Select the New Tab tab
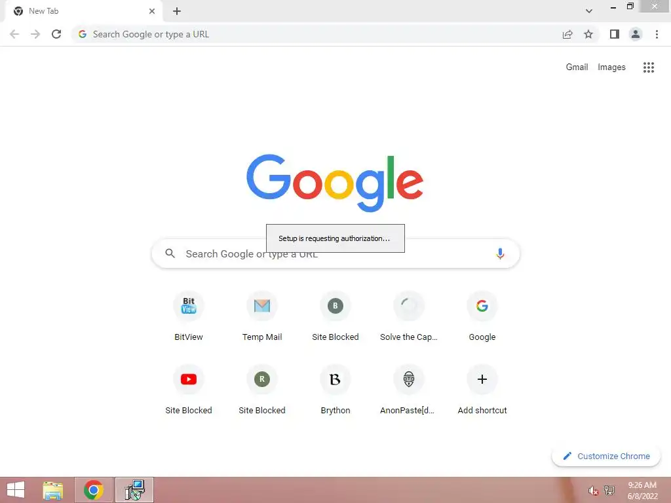The width and height of the screenshot is (671, 503). point(83,11)
